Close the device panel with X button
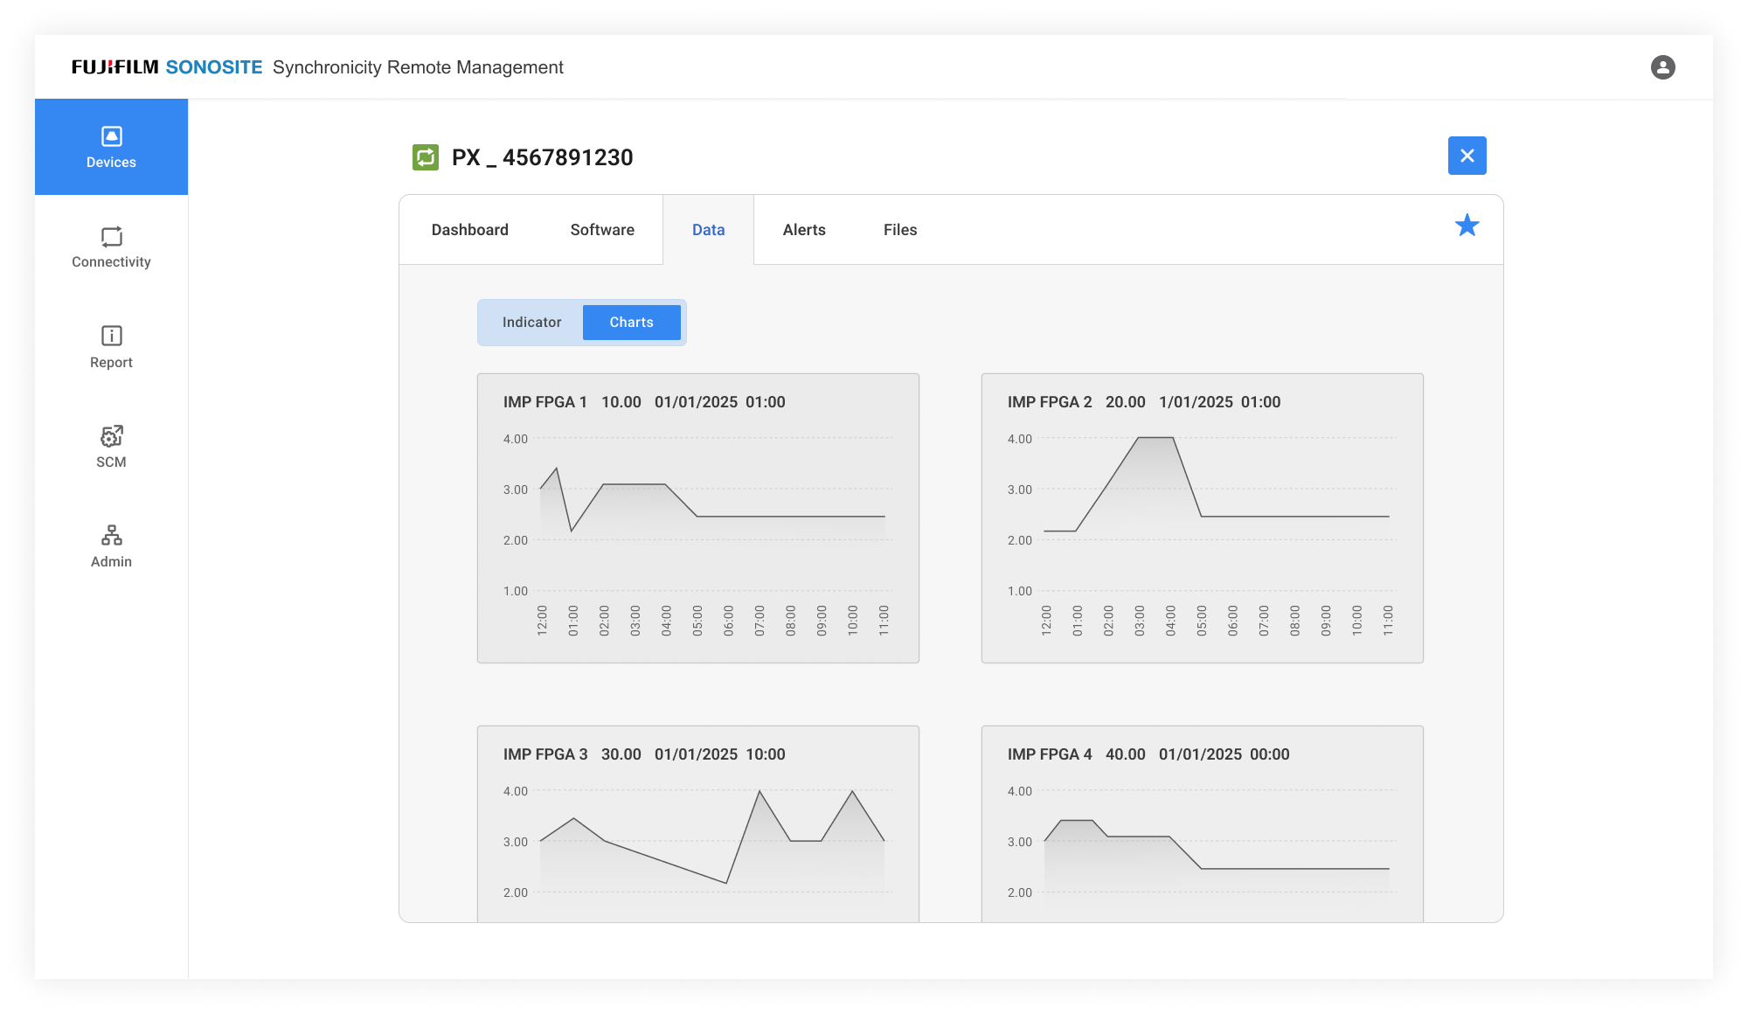The width and height of the screenshot is (1748, 1014). (1467, 156)
